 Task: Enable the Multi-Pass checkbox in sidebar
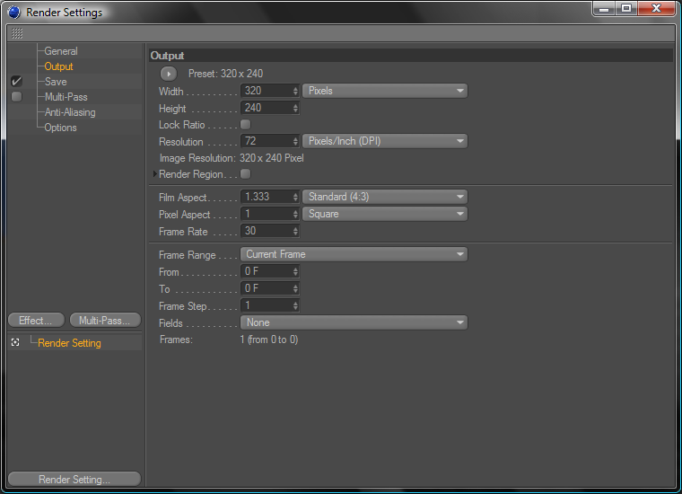[16, 97]
